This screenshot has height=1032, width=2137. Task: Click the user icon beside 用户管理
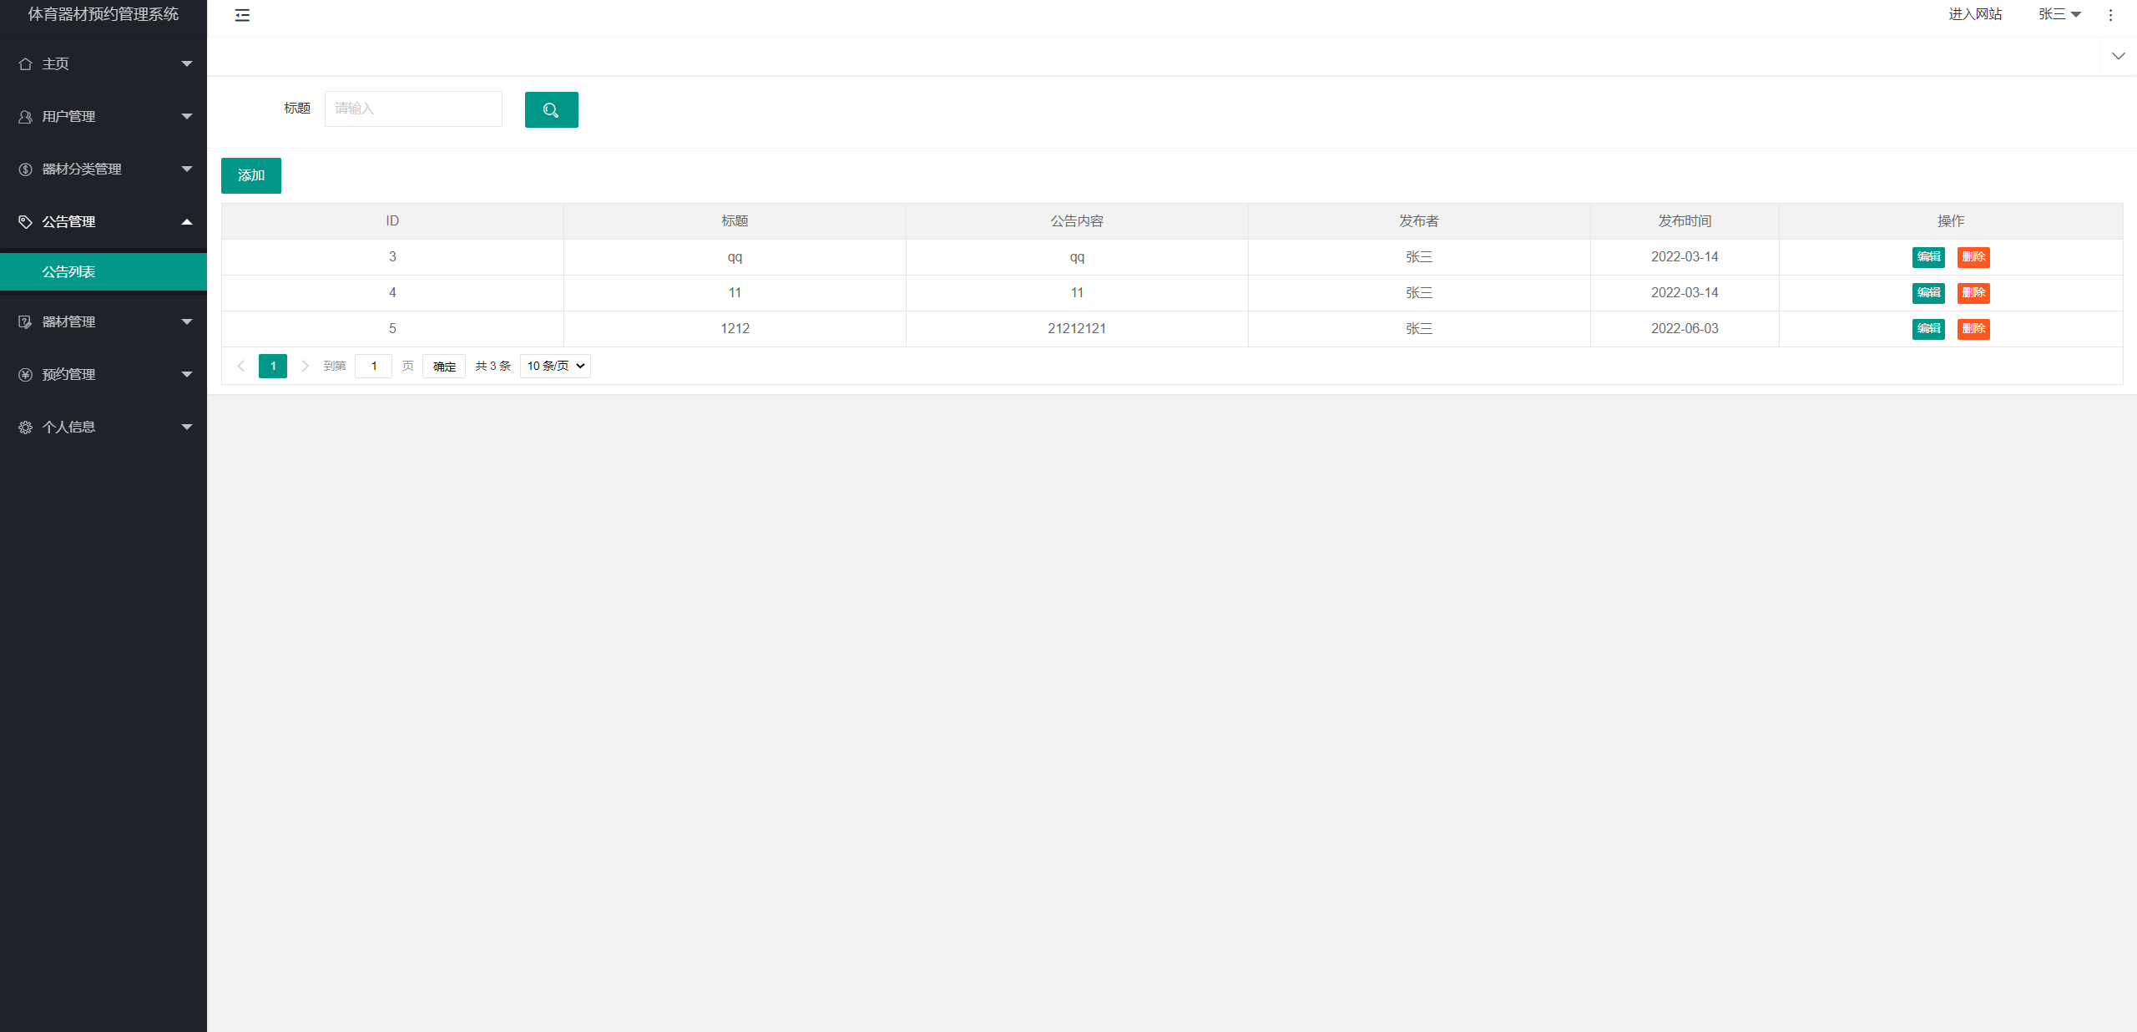tap(25, 117)
